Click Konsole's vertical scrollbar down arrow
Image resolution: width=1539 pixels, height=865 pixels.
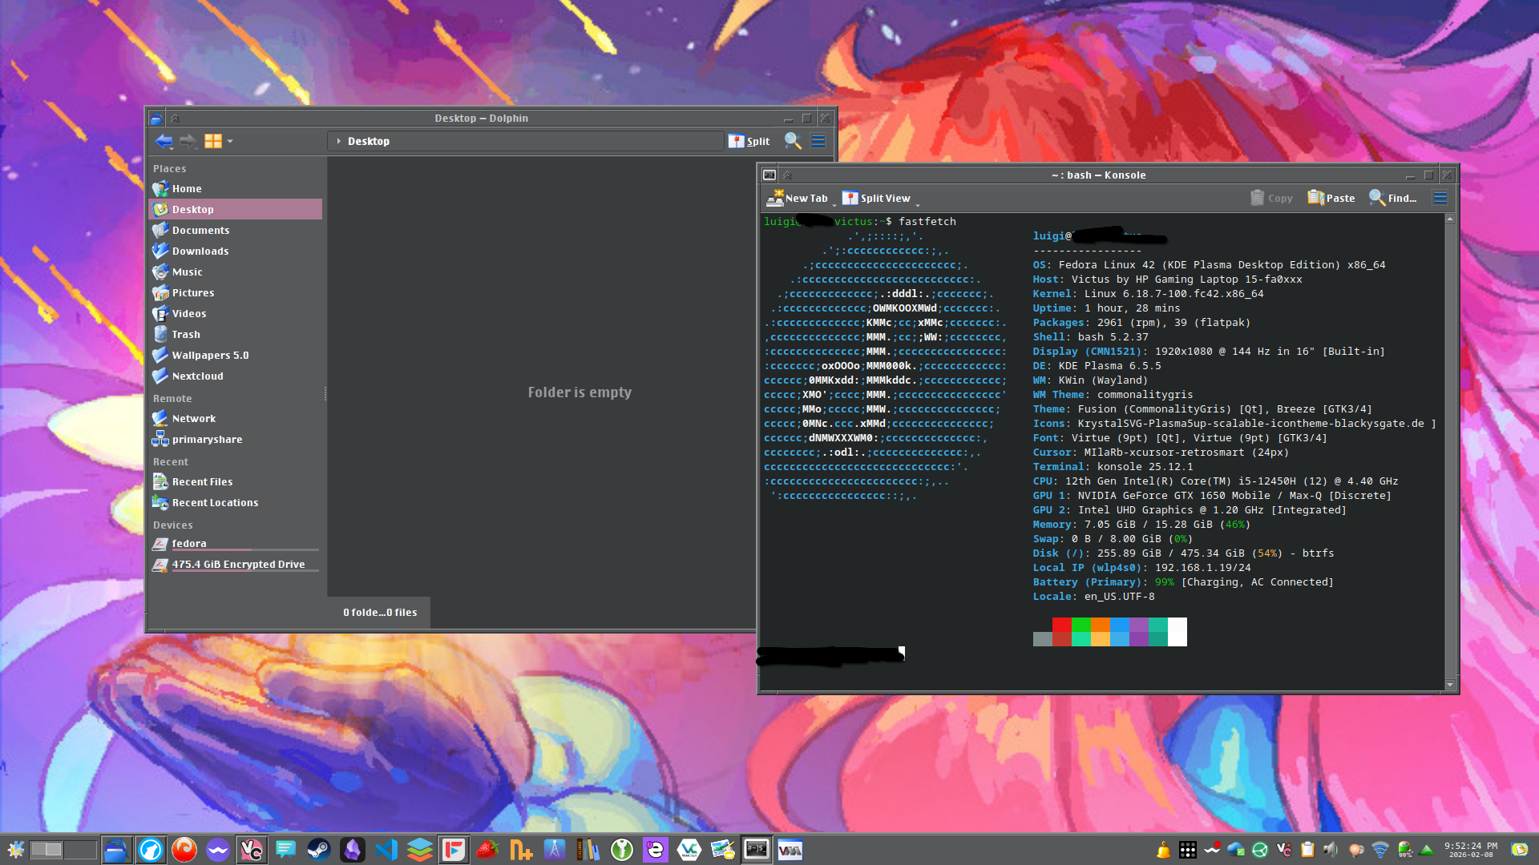(1449, 685)
